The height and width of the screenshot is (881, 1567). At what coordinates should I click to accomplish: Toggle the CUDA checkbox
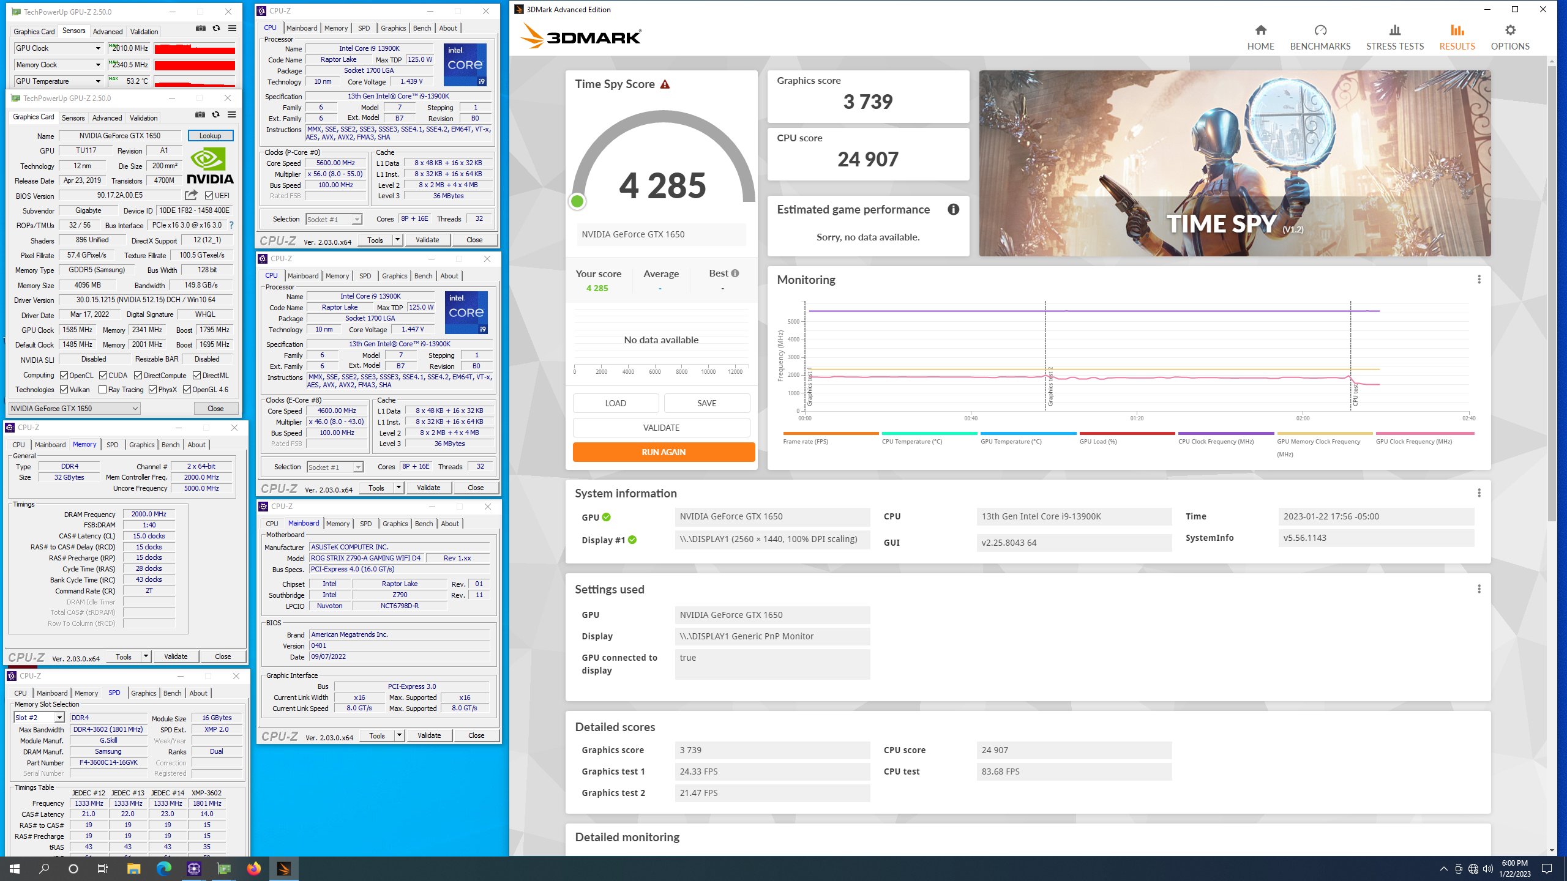click(103, 376)
